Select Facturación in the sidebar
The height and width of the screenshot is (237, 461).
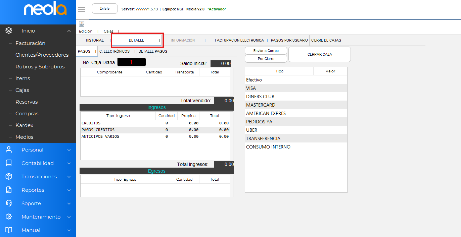tap(30, 43)
